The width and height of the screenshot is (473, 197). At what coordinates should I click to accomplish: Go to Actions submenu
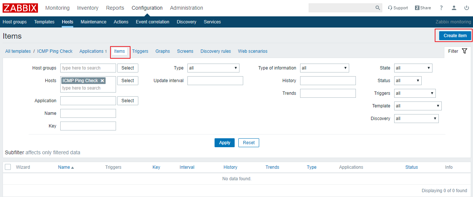coord(121,22)
